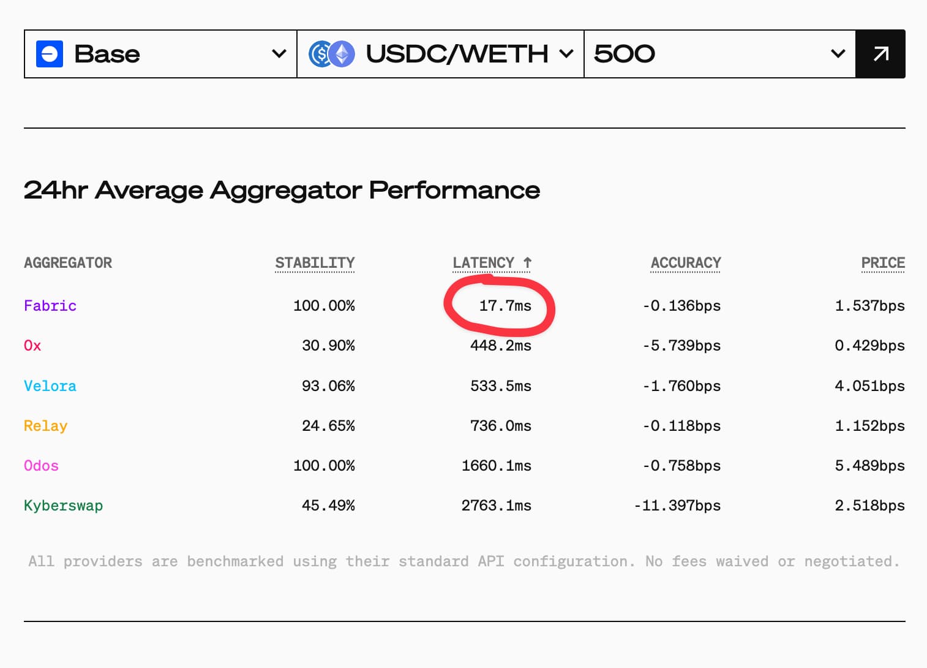
Task: Expand the Base network dropdown chevron
Action: point(279,54)
